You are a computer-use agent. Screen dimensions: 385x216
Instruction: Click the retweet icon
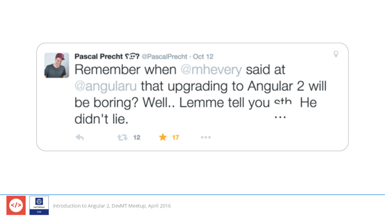click(122, 137)
